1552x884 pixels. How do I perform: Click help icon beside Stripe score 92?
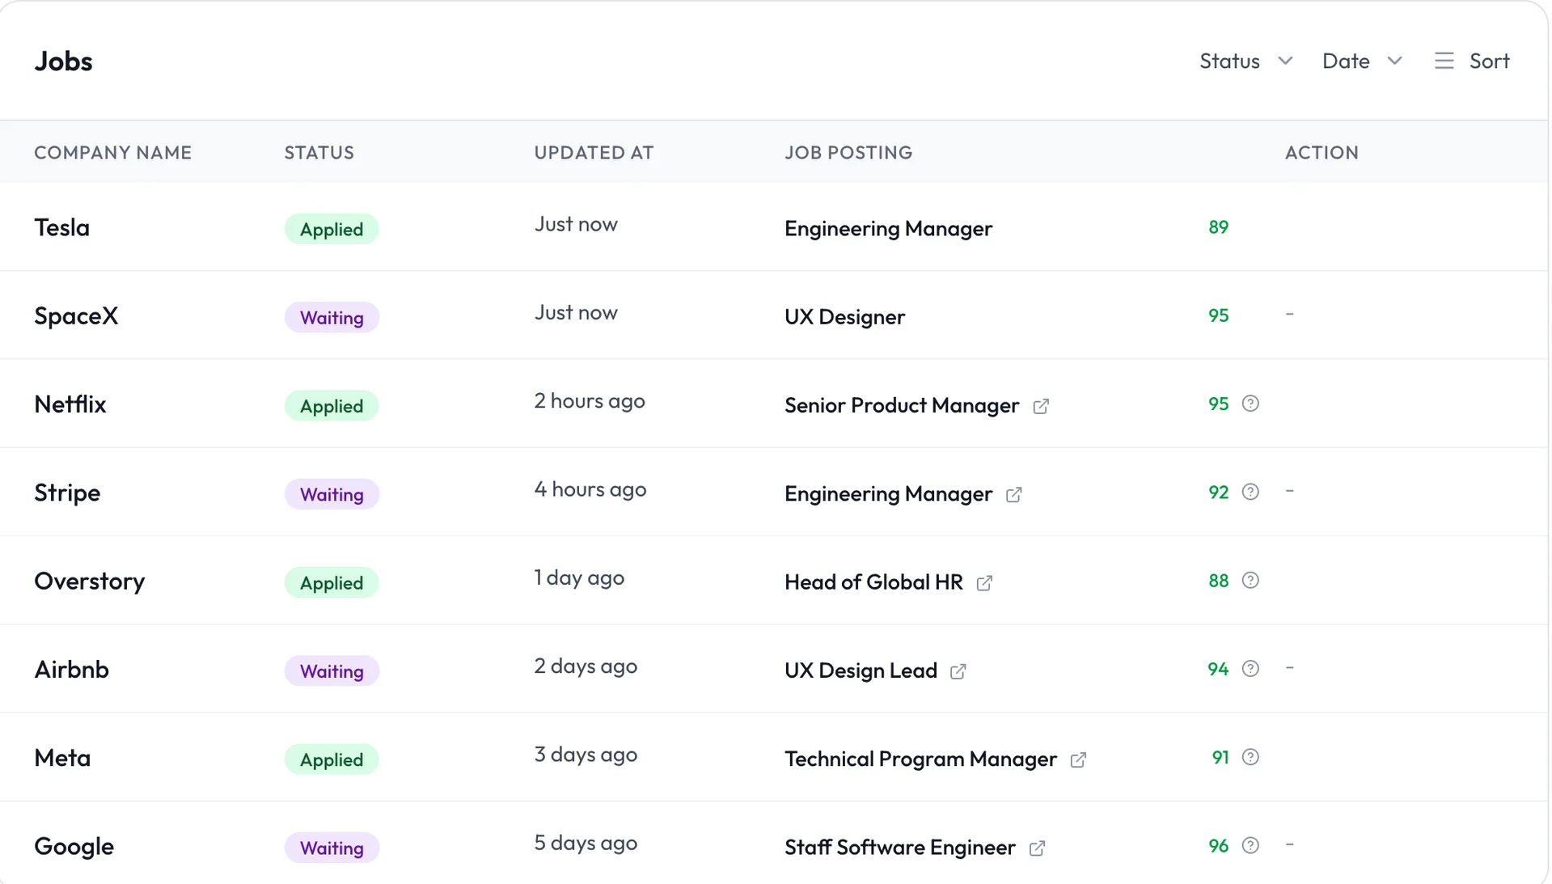(x=1250, y=492)
